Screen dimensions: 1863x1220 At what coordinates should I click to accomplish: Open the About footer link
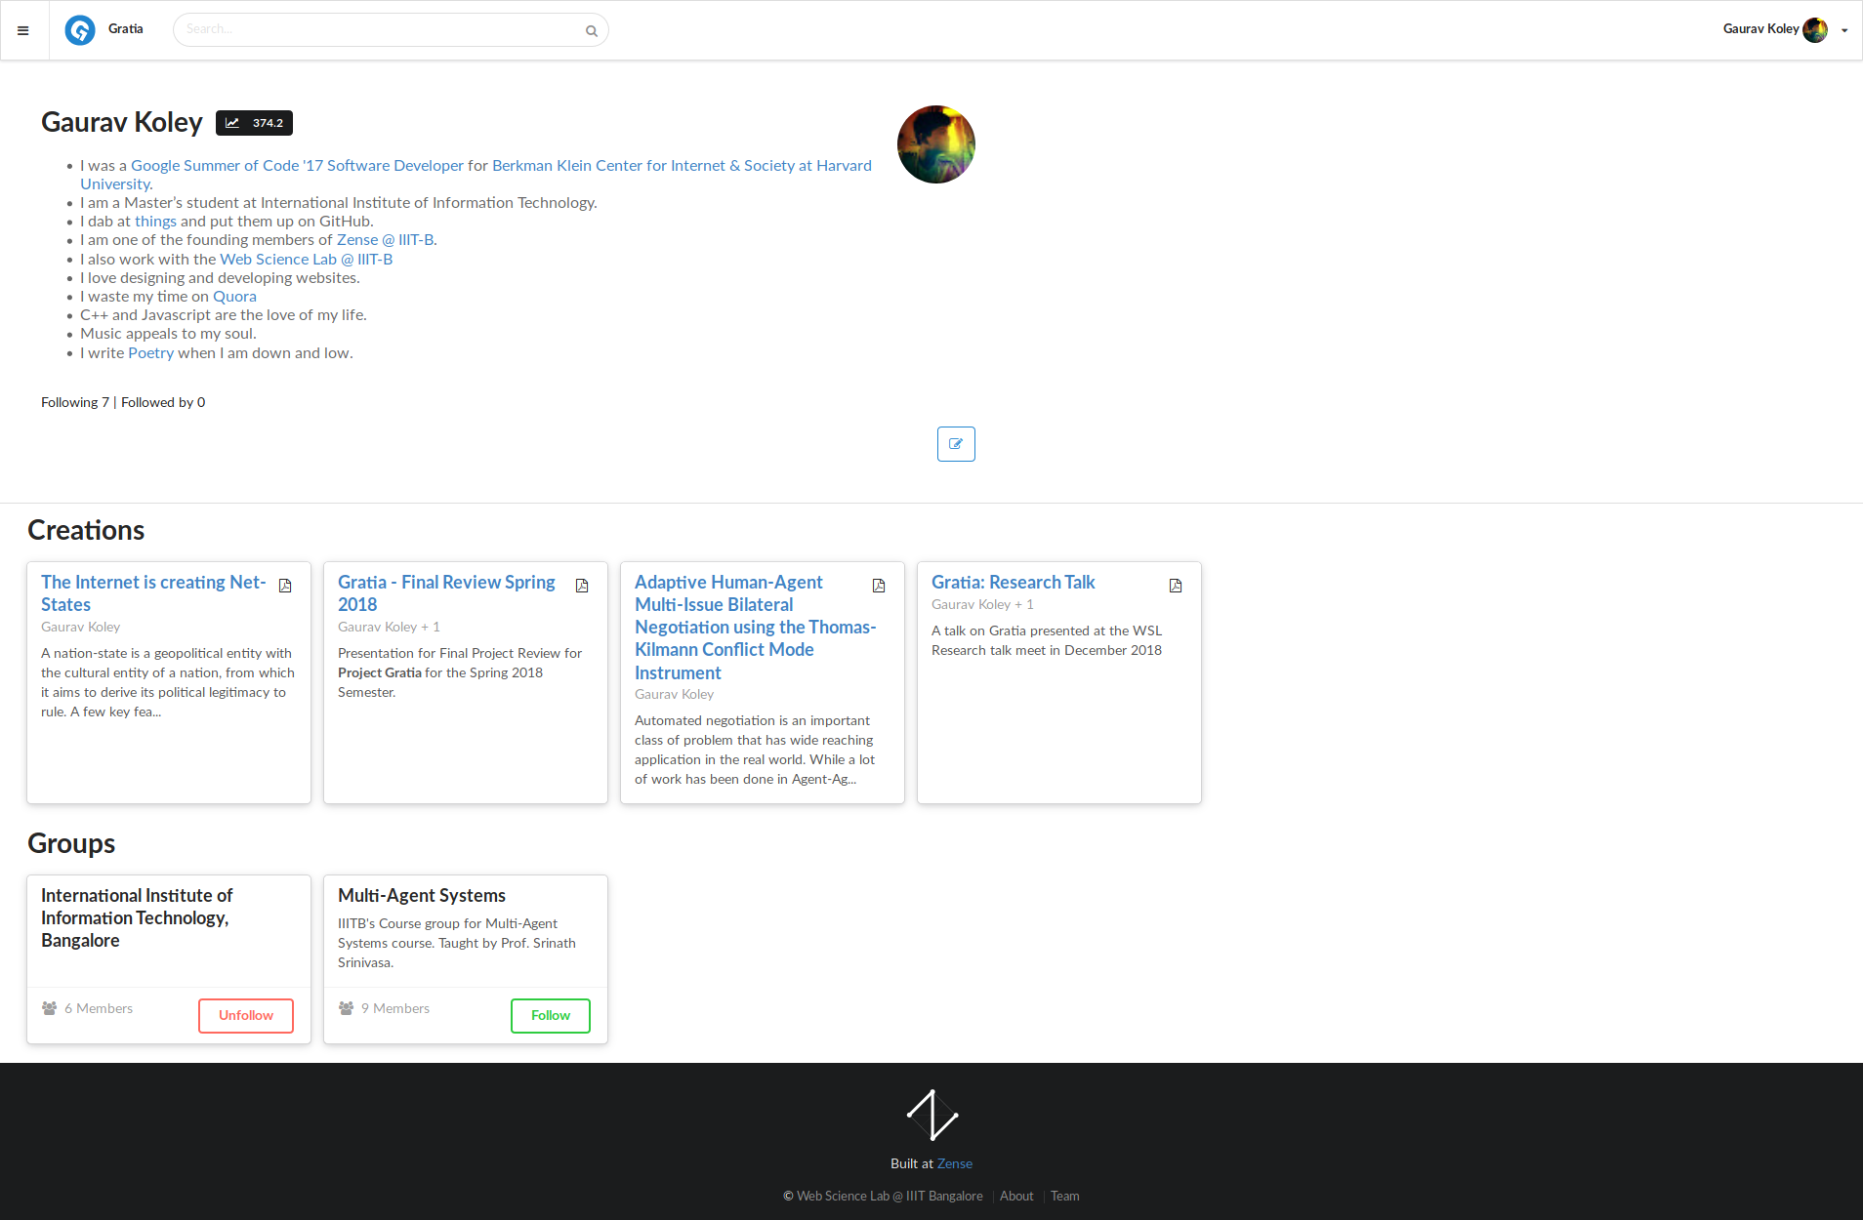(1016, 1197)
